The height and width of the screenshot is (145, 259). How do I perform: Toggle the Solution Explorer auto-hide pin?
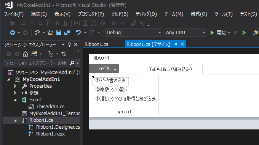pyautogui.click(x=70, y=44)
